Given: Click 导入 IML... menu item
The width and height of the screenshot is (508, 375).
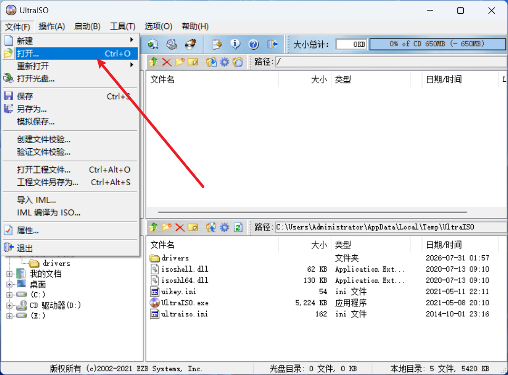Looking at the screenshot, I should (x=71, y=200).
